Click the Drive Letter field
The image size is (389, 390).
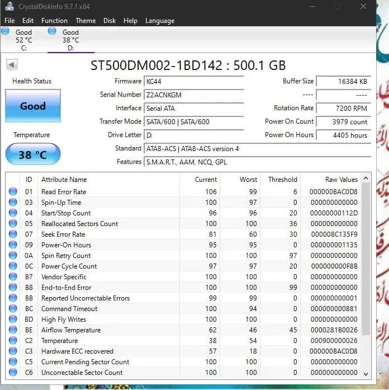pos(193,135)
